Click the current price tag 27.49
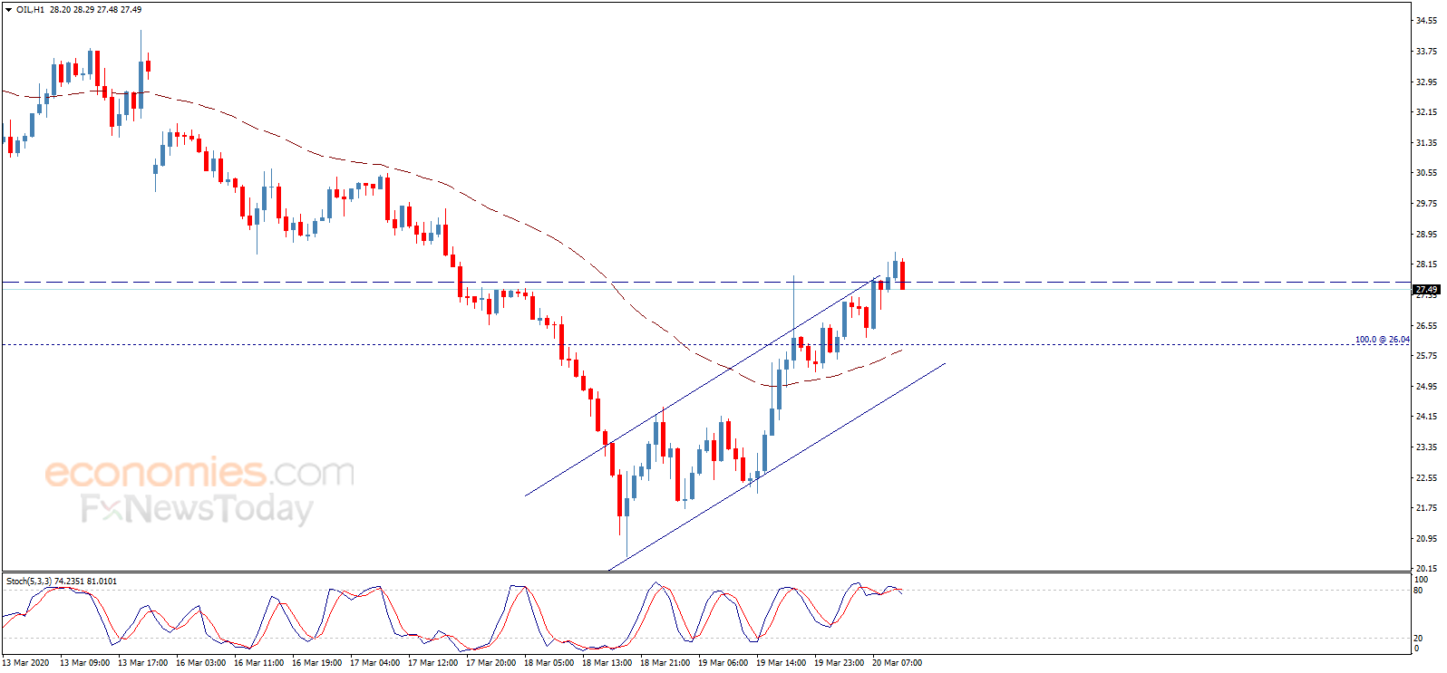 (x=1426, y=289)
